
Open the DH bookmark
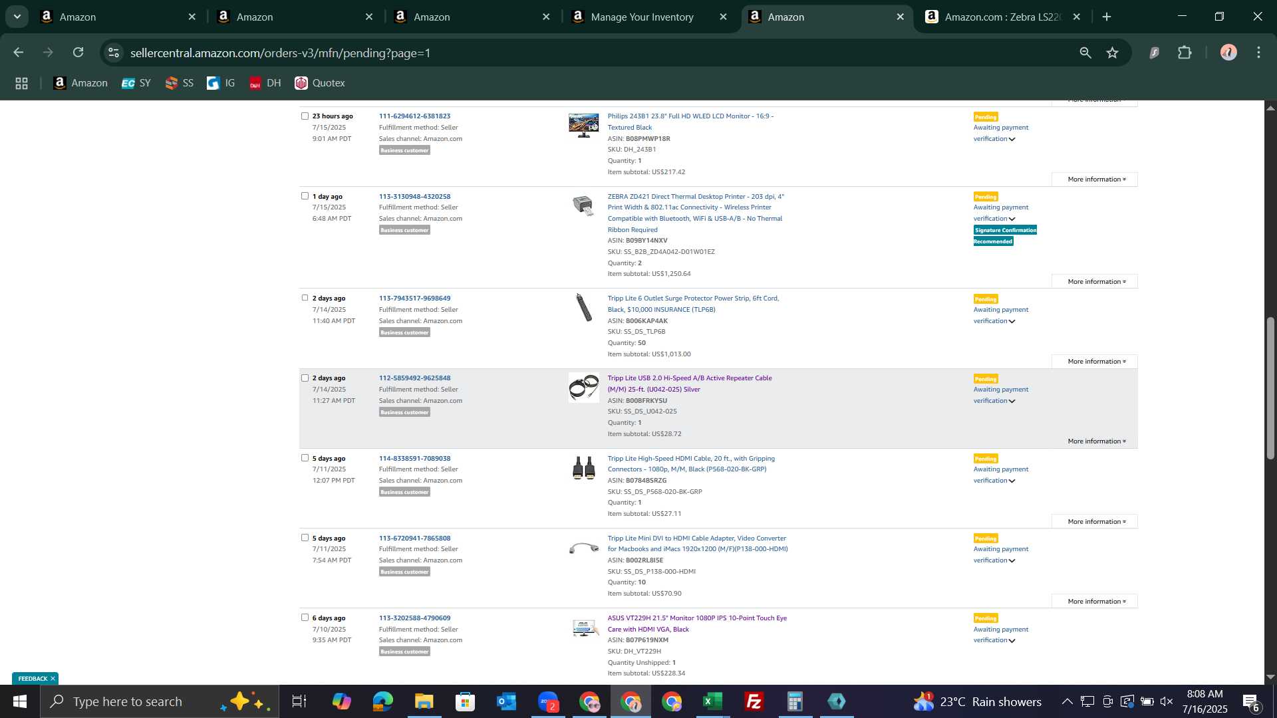click(x=265, y=83)
